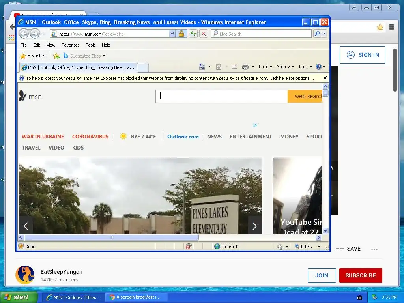This screenshot has height=303, width=404.
Task: Open the Help menu
Action: click(106, 45)
